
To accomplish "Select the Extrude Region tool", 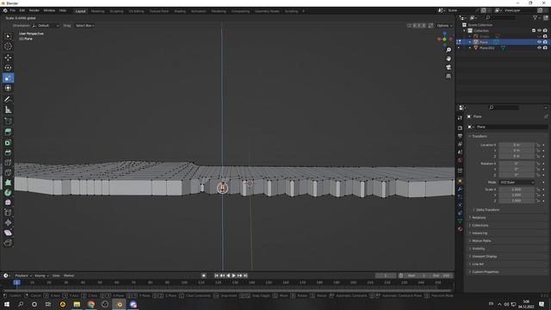I will (x=8, y=132).
